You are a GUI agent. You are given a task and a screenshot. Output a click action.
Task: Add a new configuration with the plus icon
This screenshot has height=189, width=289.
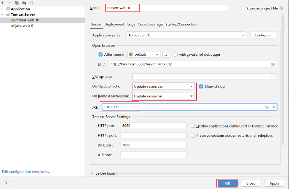click(3, 3)
